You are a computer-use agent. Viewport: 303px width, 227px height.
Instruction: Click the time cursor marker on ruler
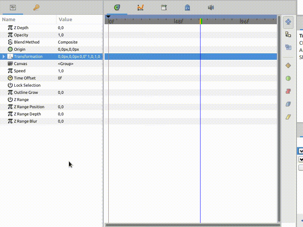coord(200,21)
